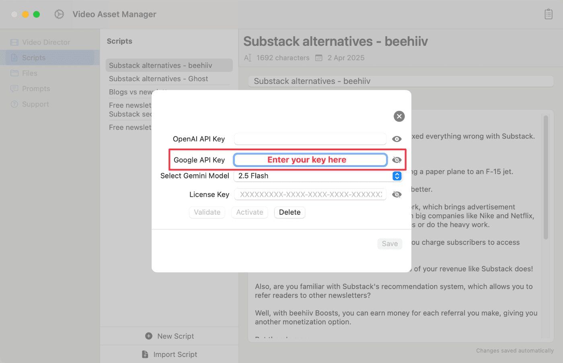Click the Support question mark icon
563x363 pixels.
pos(14,104)
